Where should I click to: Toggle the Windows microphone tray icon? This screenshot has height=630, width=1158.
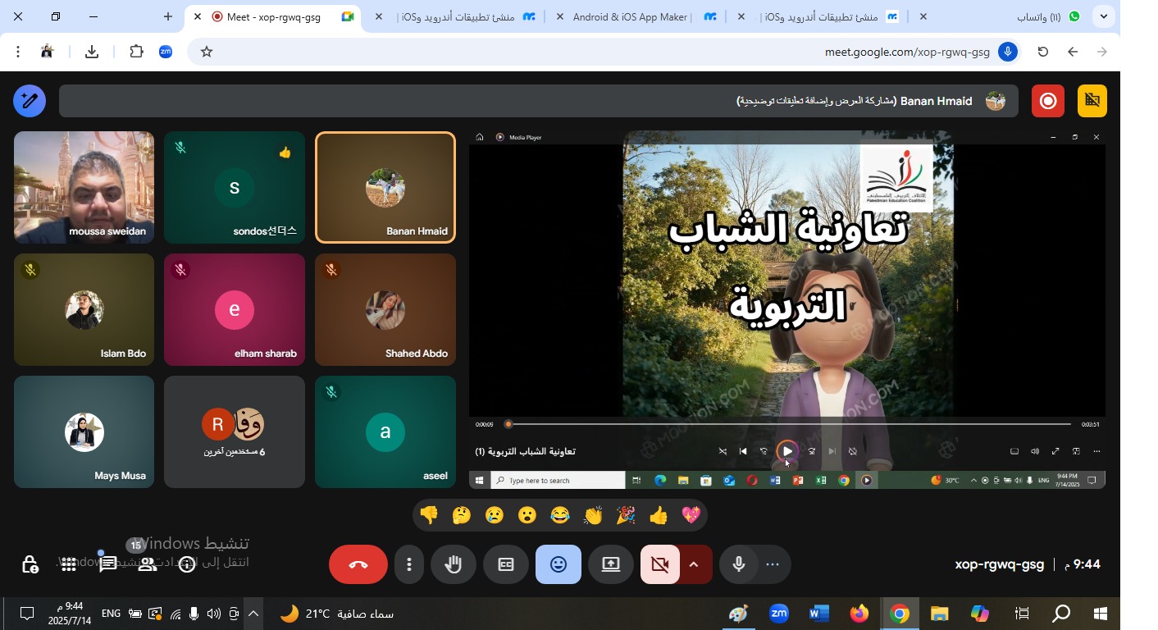(194, 614)
